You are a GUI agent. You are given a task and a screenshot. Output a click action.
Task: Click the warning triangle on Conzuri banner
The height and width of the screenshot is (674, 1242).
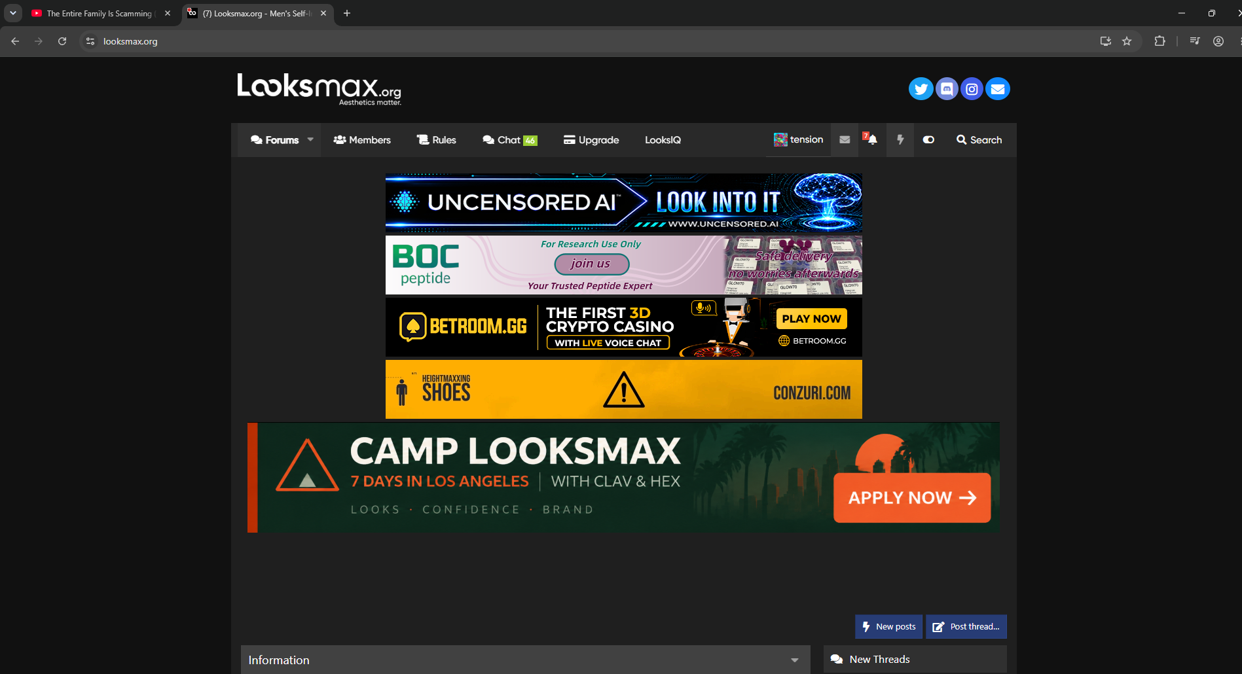624,390
